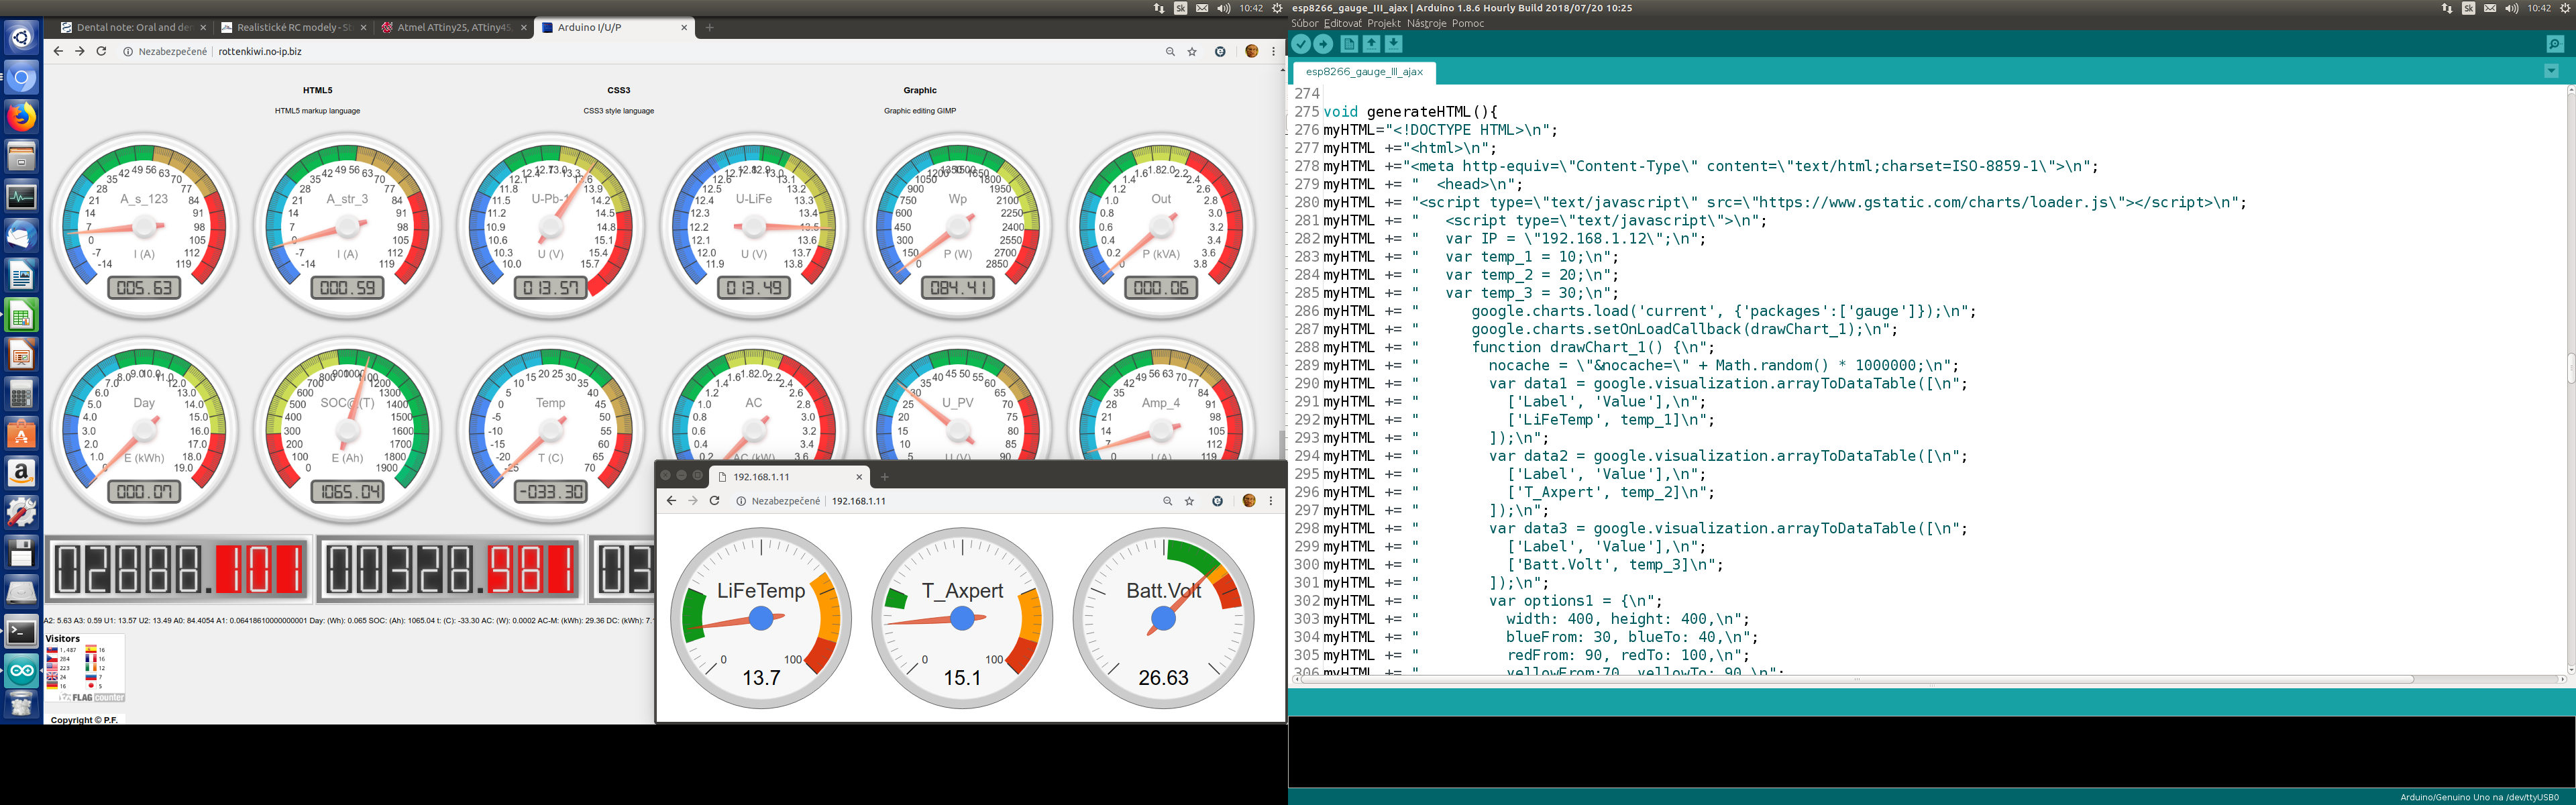Viewport: 2576px width, 805px height.
Task: Click the Nezabezpečené site info label
Action: coord(172,52)
